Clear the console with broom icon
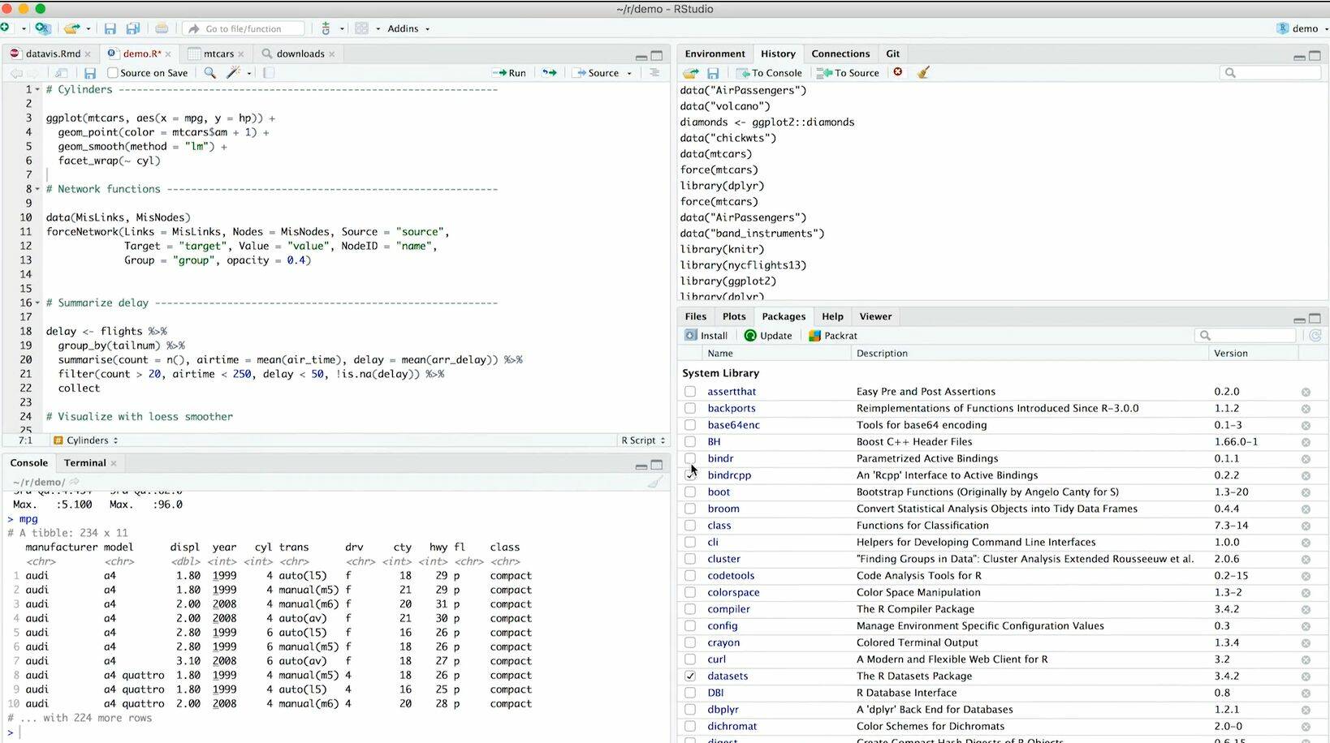The height and width of the screenshot is (743, 1330). [x=655, y=482]
